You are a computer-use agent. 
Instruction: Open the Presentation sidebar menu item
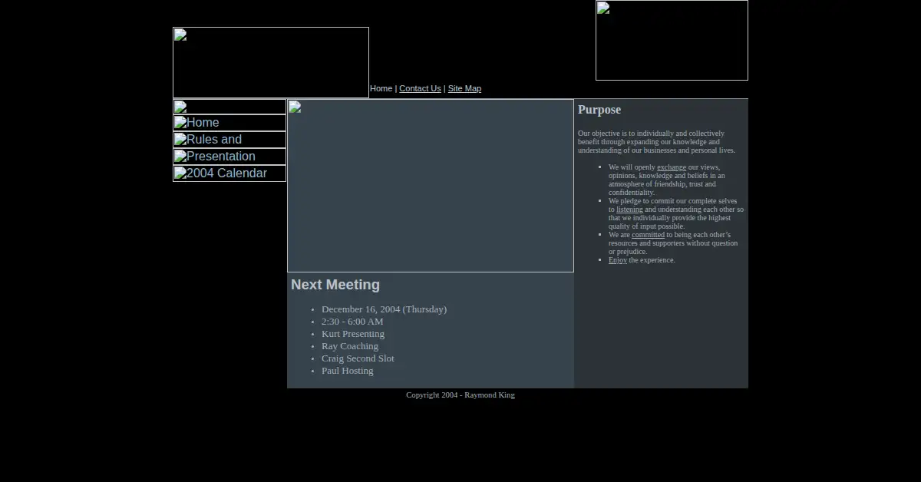click(229, 157)
